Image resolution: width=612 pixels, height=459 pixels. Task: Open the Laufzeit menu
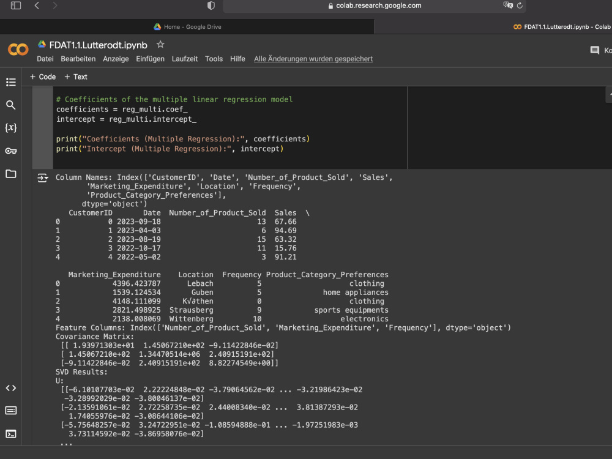pos(185,59)
